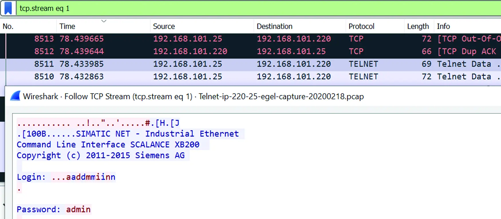Click the 'admin' password text in stream
This screenshot has width=501, height=219.
pos(78,210)
